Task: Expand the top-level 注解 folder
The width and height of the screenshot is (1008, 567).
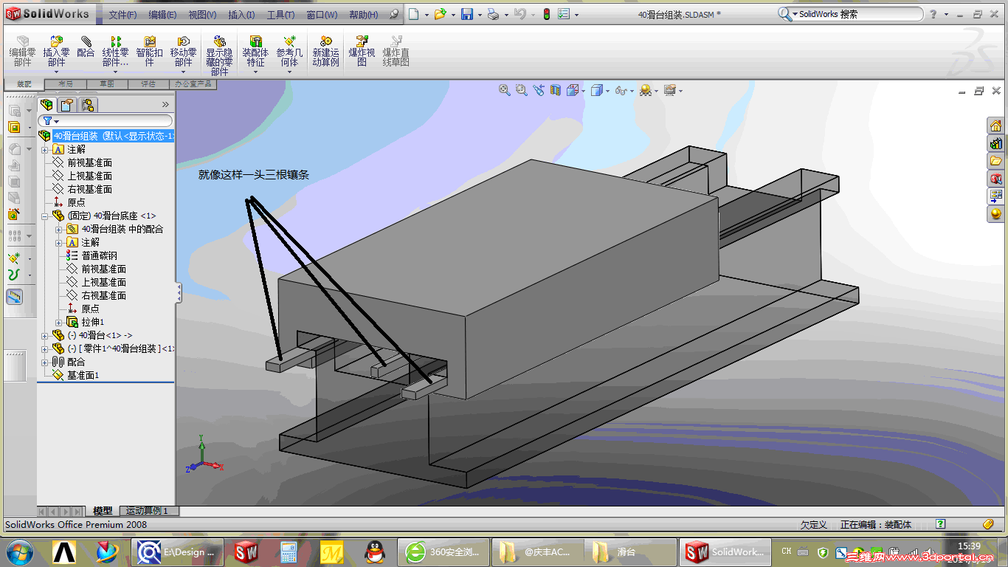Action: (x=45, y=149)
